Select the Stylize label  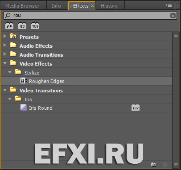[32, 73]
